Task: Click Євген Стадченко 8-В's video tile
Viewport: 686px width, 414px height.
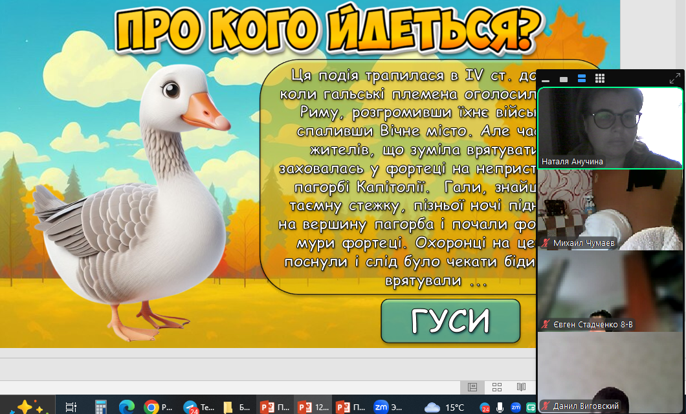Action: pyautogui.click(x=610, y=291)
